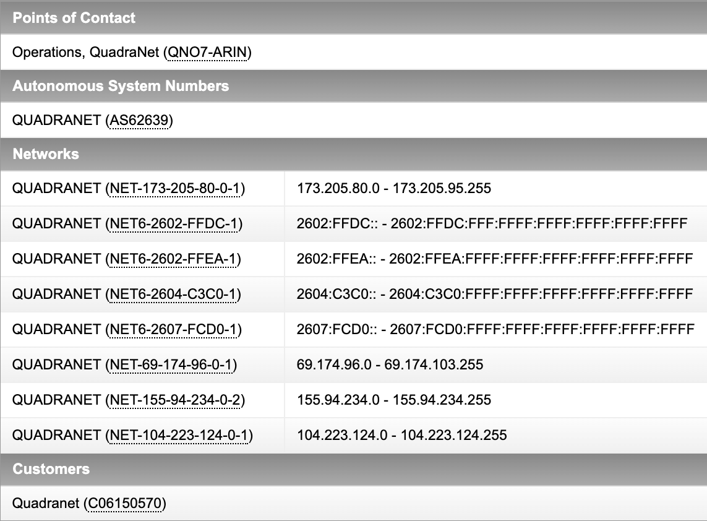
Task: Click the 173.205.80.0 - 173.205.95.255 range cell
Action: tap(495, 188)
